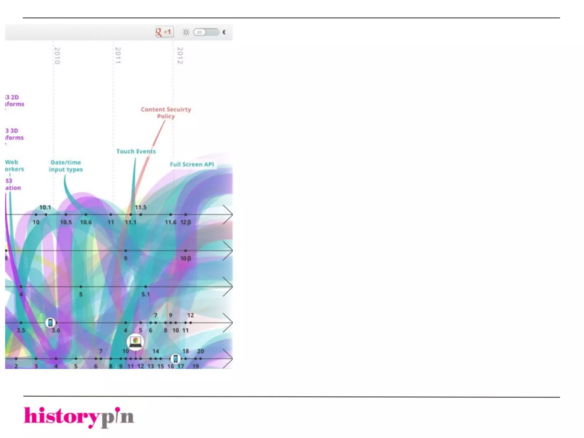This screenshot has height=438, width=584.
Task: Click the sun brightness icon
Action: 186,32
